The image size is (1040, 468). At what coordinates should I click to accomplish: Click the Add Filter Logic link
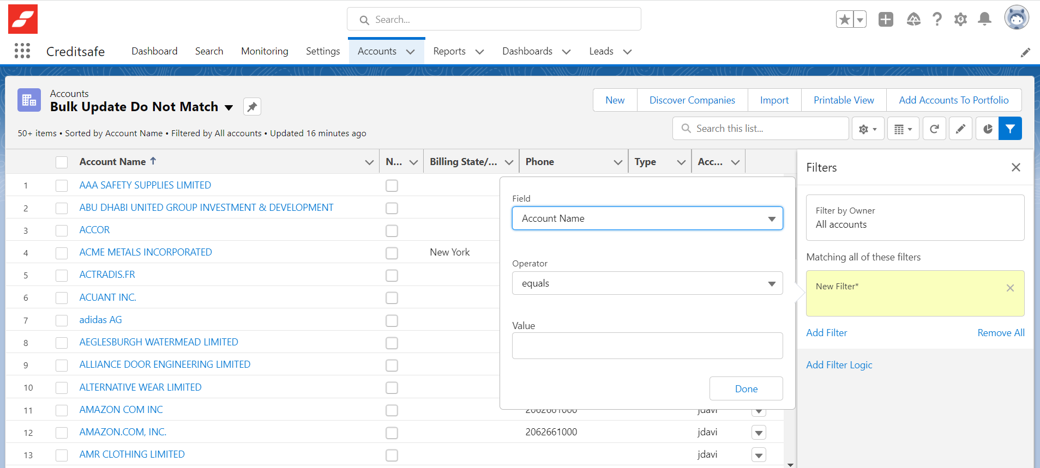[x=839, y=365]
